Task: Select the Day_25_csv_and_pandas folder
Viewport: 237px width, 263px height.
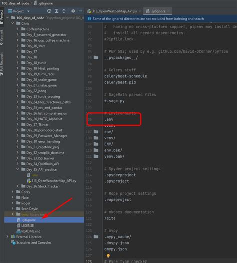Action: (x=42, y=108)
